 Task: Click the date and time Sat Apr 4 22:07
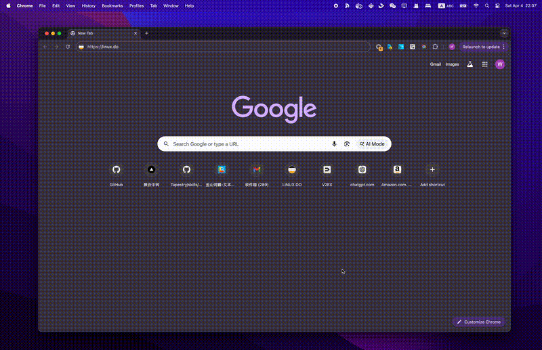click(x=521, y=6)
